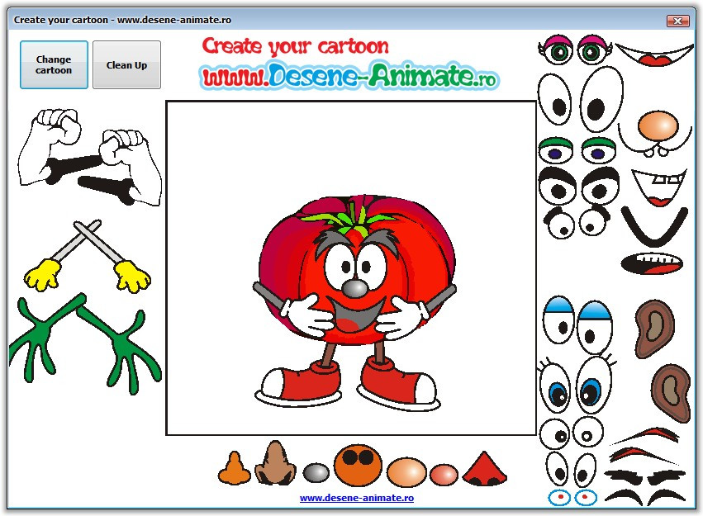The height and width of the screenshot is (516, 703).
Task: Select the white gloved hands holding wrenches
Action: click(x=90, y=157)
